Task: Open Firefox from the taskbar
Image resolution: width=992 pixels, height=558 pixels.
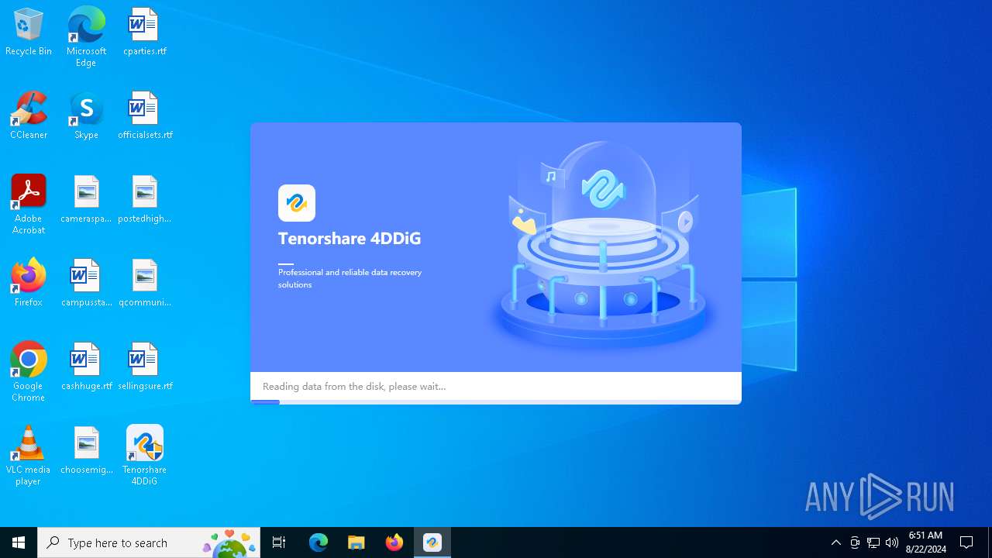Action: 394,542
